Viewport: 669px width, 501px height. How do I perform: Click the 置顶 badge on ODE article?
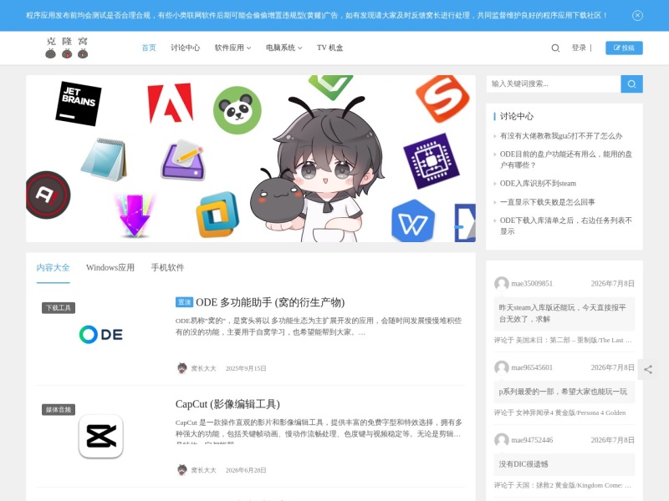click(x=184, y=302)
